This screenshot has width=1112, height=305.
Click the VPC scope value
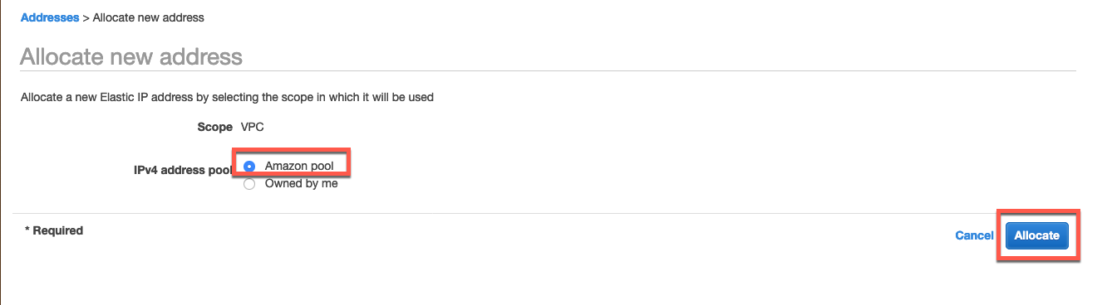[253, 127]
